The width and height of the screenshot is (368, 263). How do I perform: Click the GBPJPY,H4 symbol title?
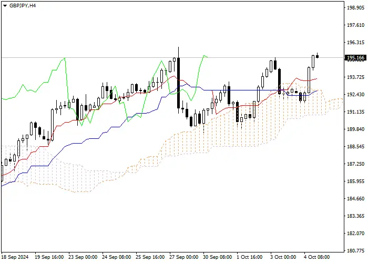pos(23,6)
